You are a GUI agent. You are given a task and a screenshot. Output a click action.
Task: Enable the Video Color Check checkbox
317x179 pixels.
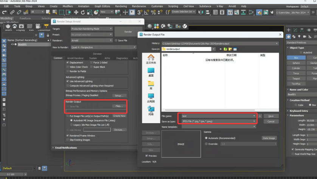pyautogui.click(x=68, y=67)
